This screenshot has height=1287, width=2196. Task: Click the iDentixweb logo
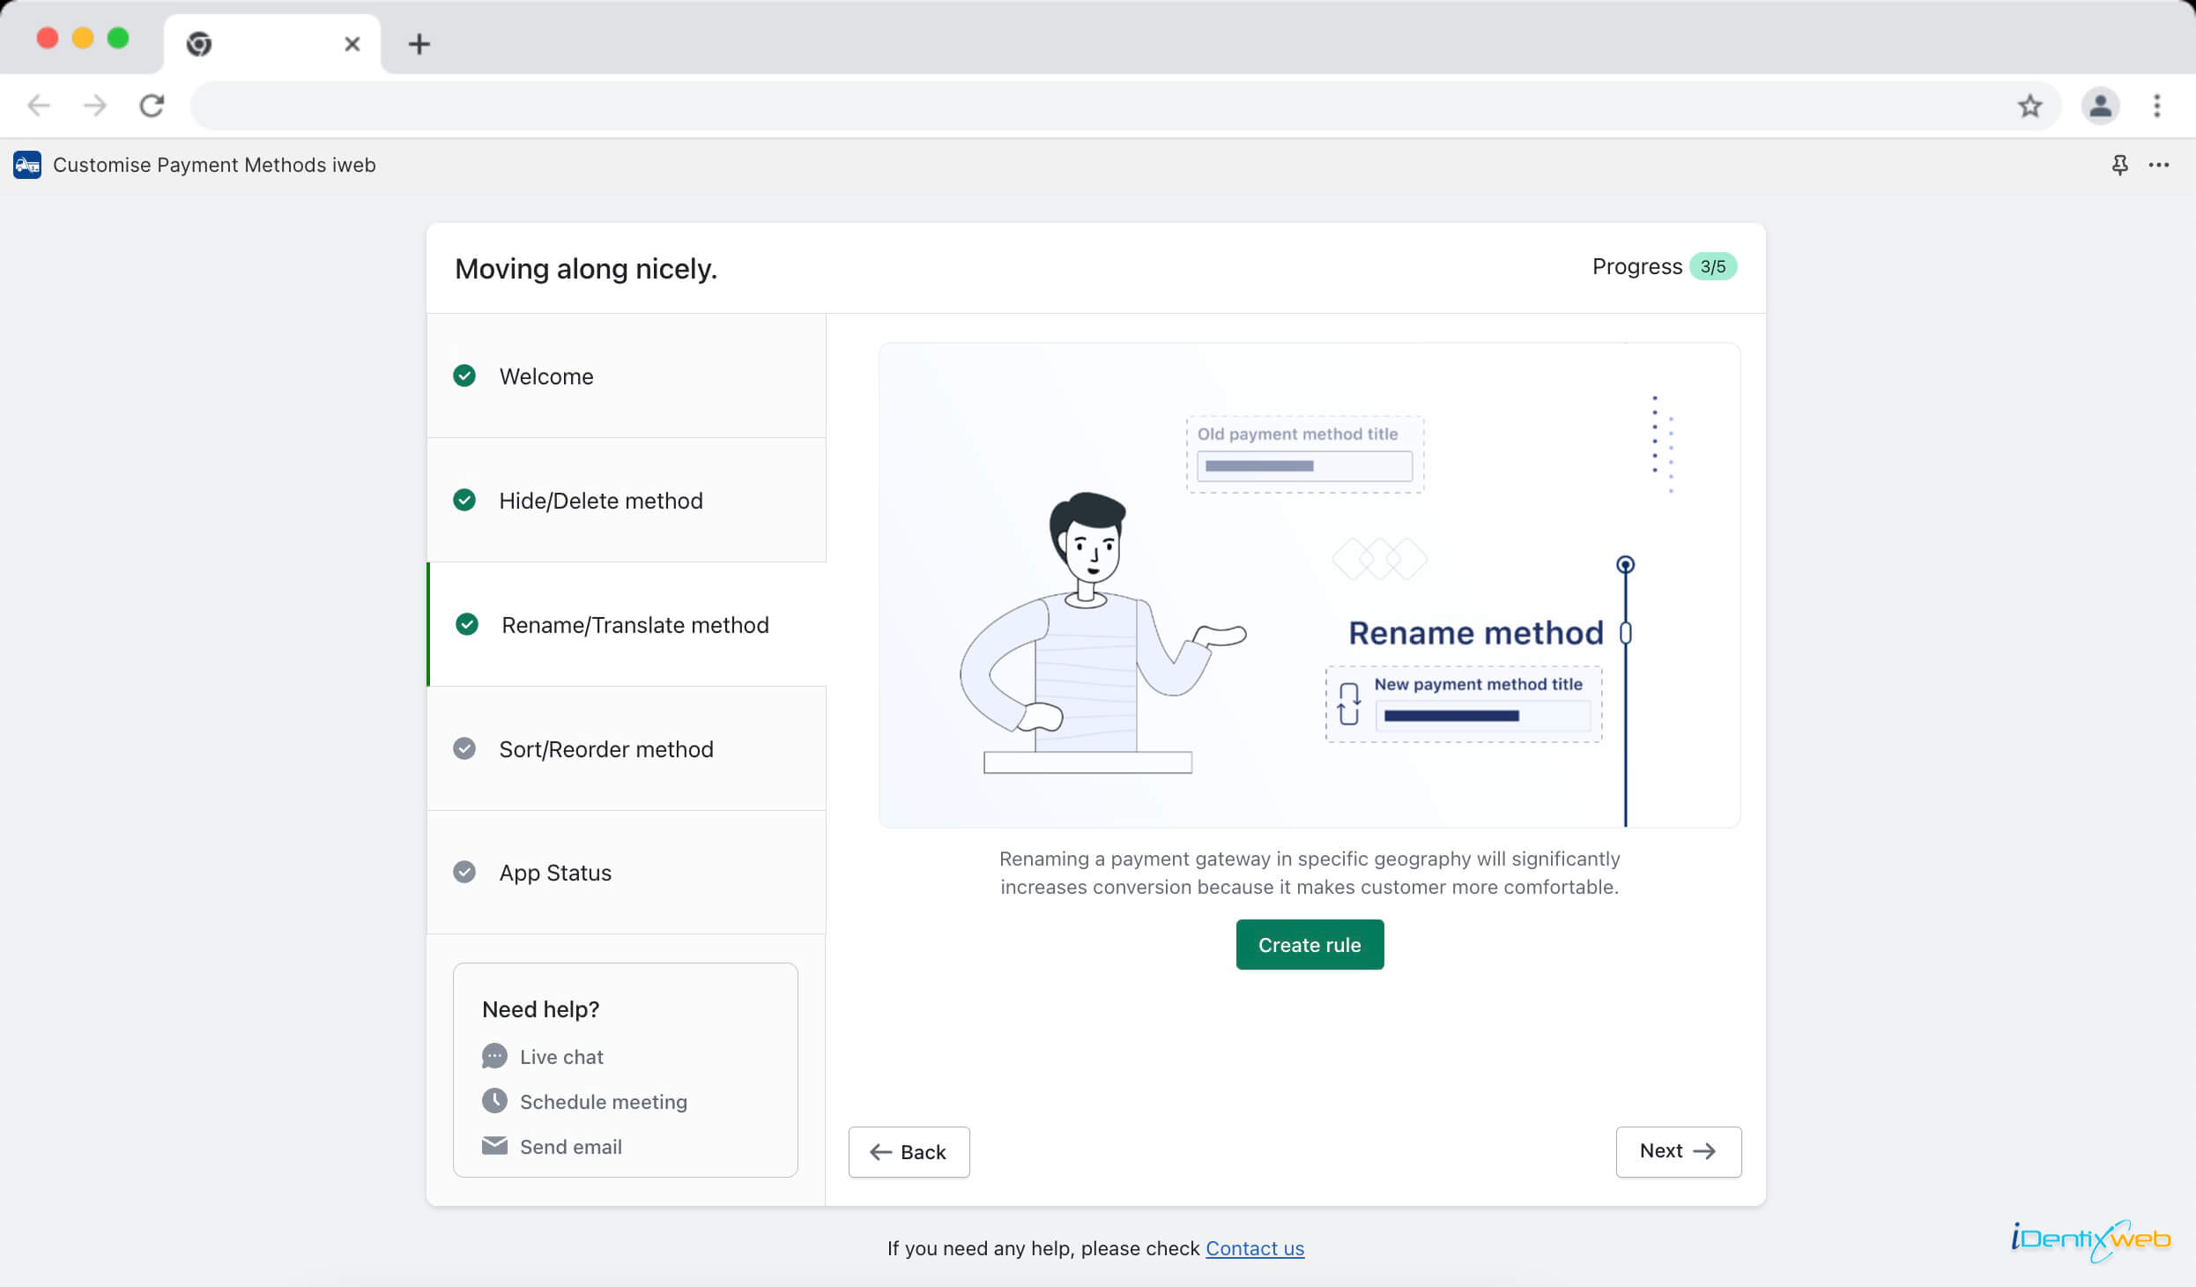2092,1240
